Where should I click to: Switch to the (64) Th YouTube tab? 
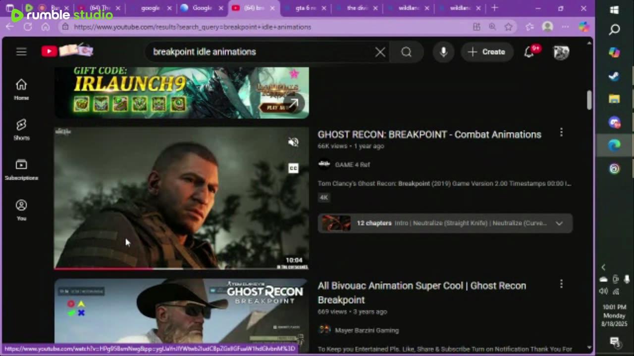[x=99, y=8]
